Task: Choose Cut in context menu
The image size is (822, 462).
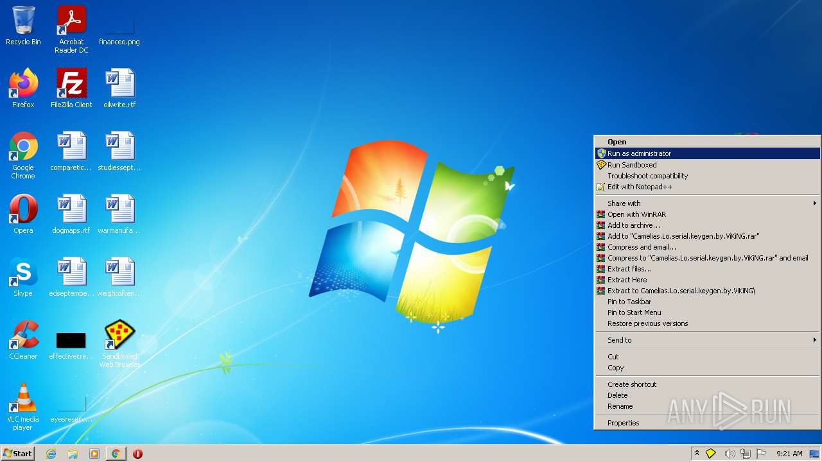Action: tap(707, 357)
